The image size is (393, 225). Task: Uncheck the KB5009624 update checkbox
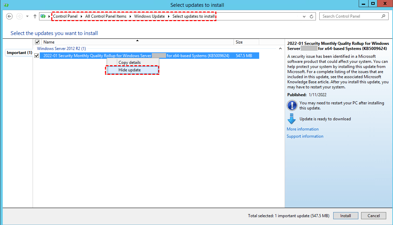coord(37,56)
